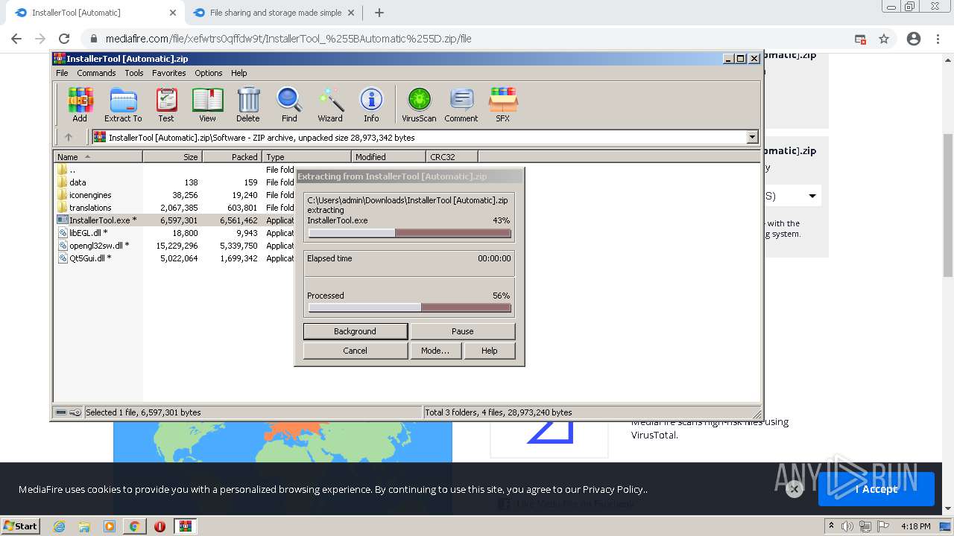
Task: Click the Add toolbar icon in WinRAR
Action: [80, 104]
